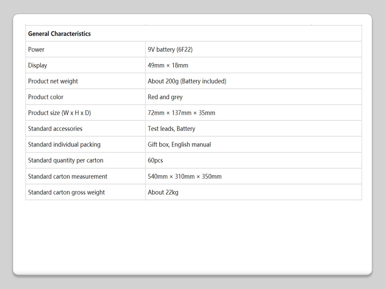Click the Gift box, English manual cell
Viewport: 385px width, 289px height.
pos(179,145)
